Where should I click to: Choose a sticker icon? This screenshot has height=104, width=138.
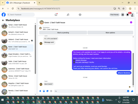tap(47, 91)
